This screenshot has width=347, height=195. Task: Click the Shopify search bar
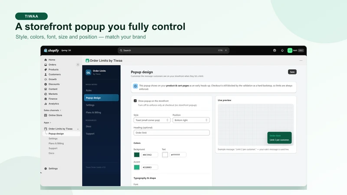click(173, 50)
